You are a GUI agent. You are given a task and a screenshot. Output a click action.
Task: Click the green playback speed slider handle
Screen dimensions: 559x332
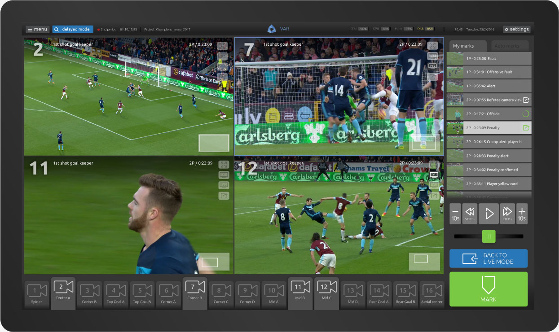tap(489, 236)
